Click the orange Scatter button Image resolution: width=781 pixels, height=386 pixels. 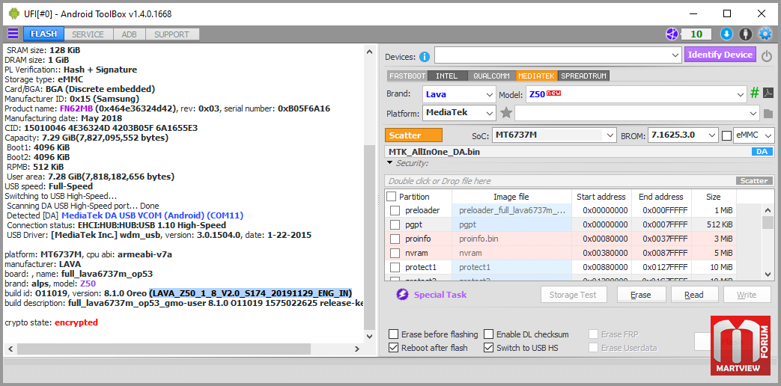[413, 135]
